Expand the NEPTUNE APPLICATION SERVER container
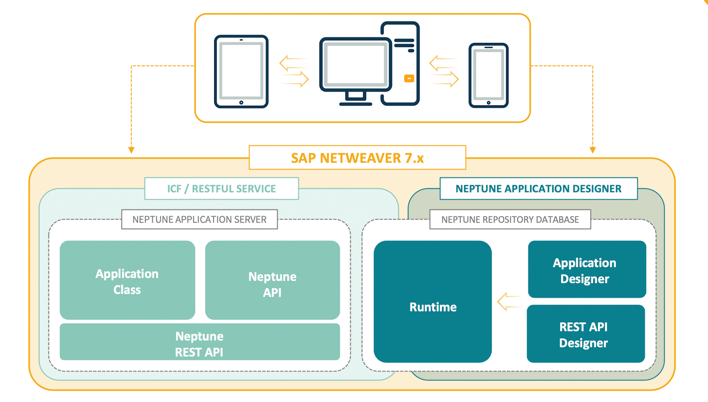 point(199,219)
